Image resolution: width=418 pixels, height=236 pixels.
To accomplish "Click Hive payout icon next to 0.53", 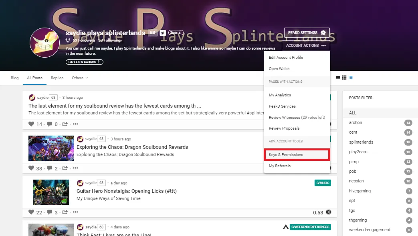I will click(329, 212).
